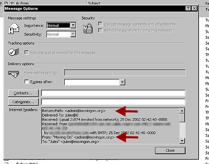Click the attachment paperclip column header
The height and width of the screenshot is (164, 209).
point(18,3)
